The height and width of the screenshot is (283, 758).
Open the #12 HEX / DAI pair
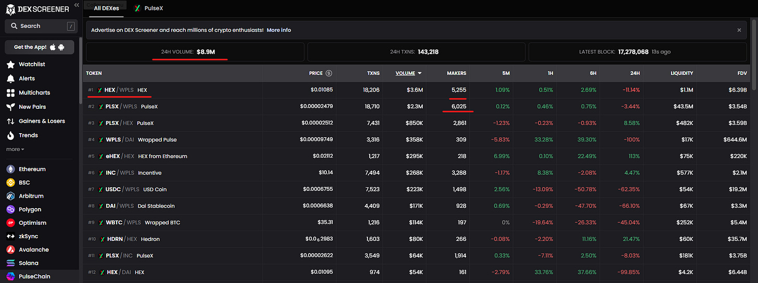tap(416, 272)
